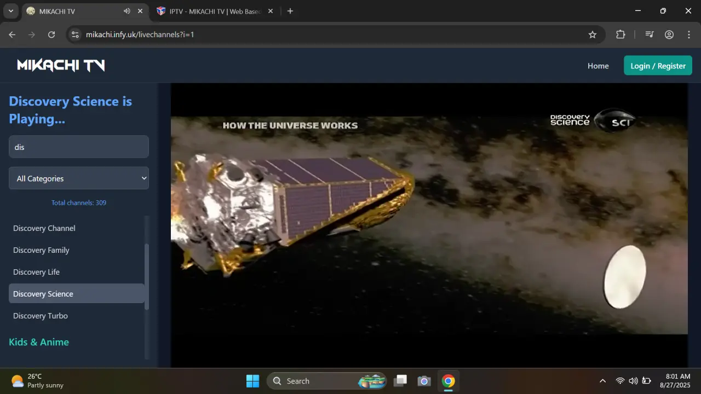Viewport: 701px width, 394px height.
Task: Click the Kids & Anime category heading
Action: pyautogui.click(x=39, y=342)
